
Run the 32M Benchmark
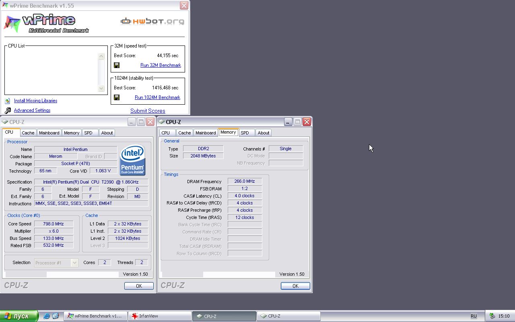coord(161,65)
